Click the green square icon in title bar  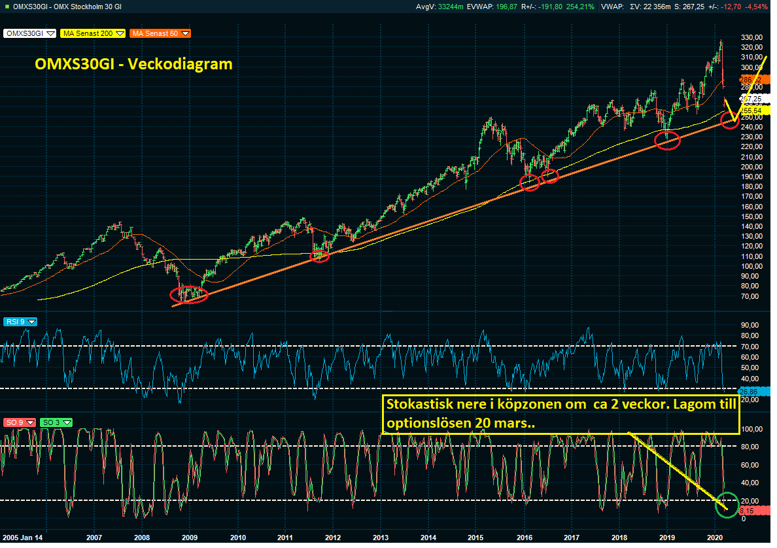click(7, 7)
